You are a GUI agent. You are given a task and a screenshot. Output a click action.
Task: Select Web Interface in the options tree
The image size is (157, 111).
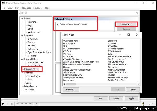tap(35, 32)
